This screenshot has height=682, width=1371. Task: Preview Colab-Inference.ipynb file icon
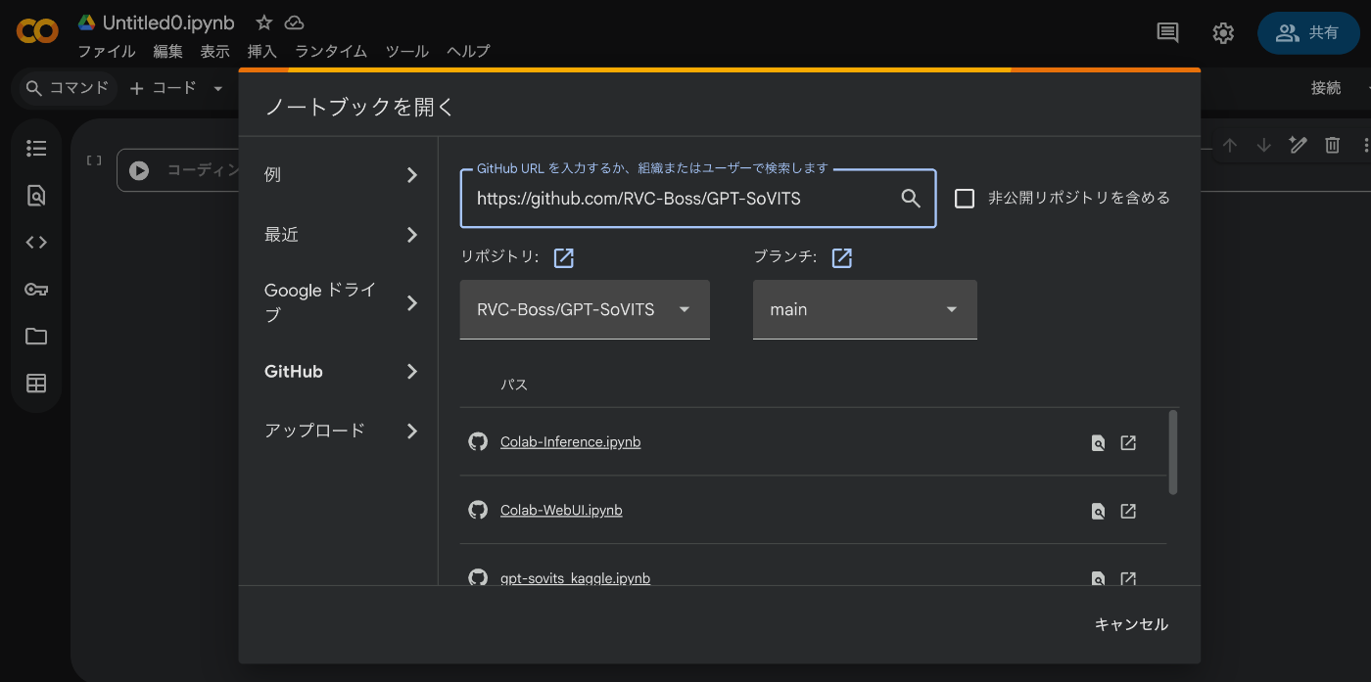tap(1099, 442)
